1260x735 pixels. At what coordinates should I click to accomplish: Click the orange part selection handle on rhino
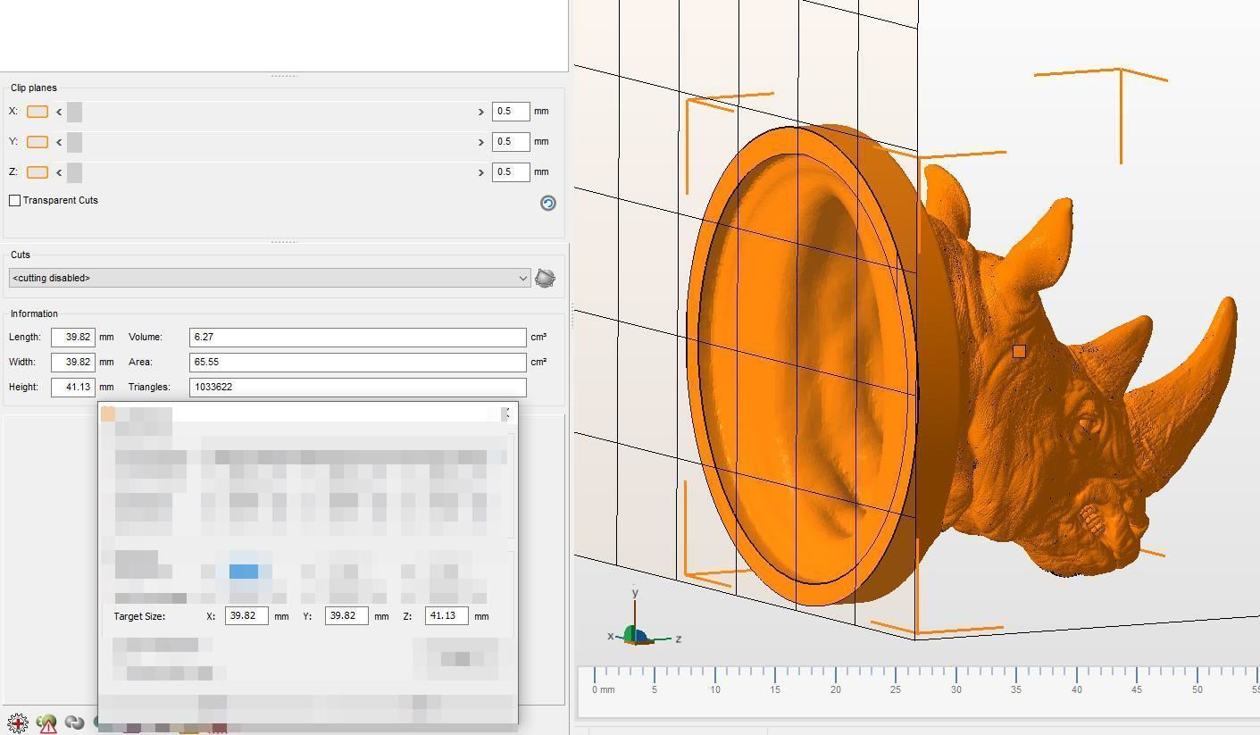[x=1019, y=352]
